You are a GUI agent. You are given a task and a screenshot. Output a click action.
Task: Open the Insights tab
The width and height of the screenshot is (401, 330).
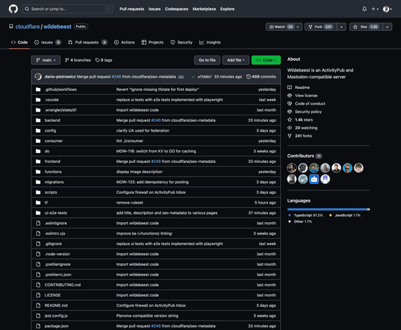210,43
